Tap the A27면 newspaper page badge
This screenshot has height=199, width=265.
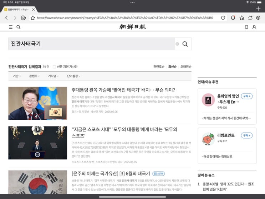click(158, 174)
